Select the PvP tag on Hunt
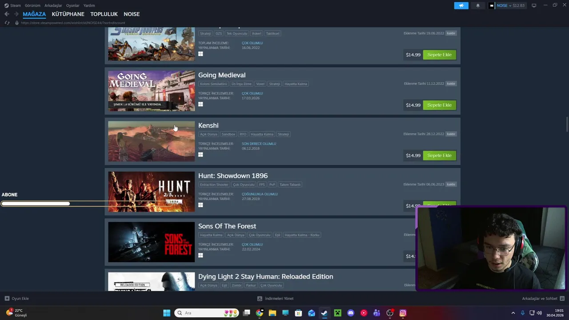 [x=272, y=184]
